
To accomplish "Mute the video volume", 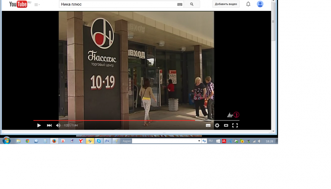I will click(x=58, y=125).
